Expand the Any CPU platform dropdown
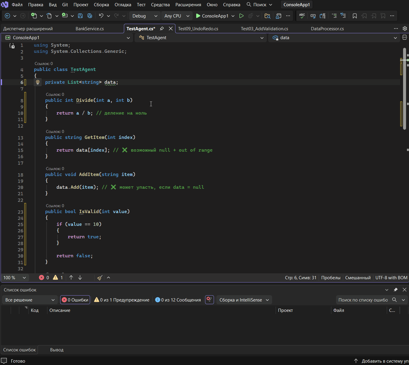The image size is (409, 365). pyautogui.click(x=177, y=16)
